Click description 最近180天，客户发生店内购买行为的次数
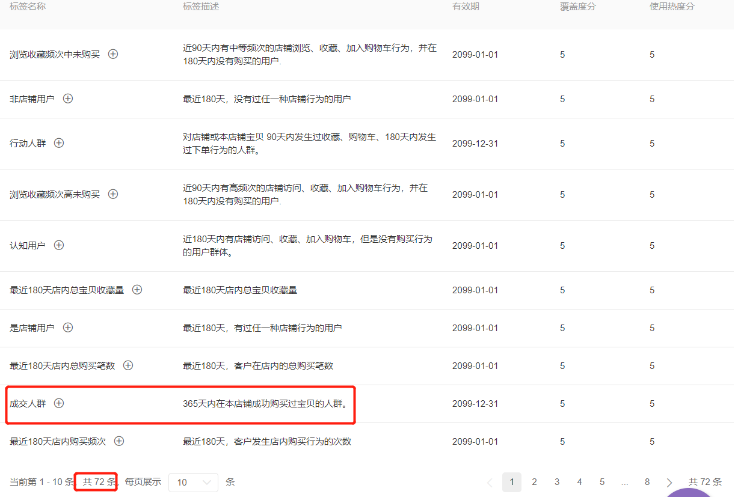The image size is (738, 497). 267,441
